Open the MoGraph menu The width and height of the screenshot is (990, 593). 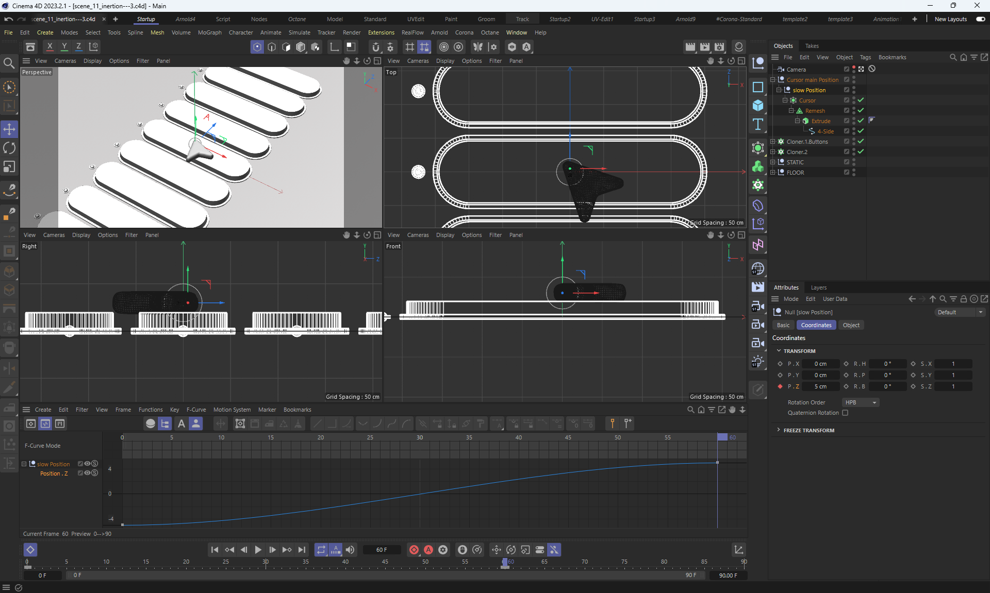click(x=209, y=32)
